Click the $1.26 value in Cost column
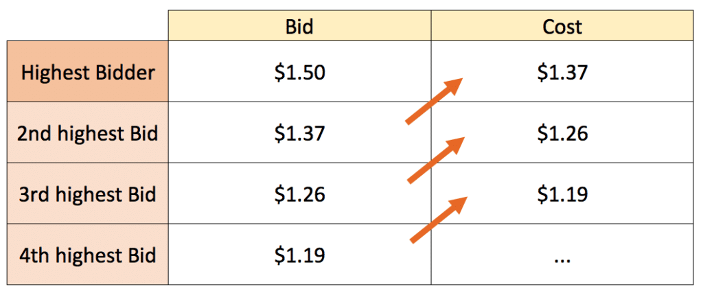The height and width of the screenshot is (293, 703). click(x=562, y=133)
